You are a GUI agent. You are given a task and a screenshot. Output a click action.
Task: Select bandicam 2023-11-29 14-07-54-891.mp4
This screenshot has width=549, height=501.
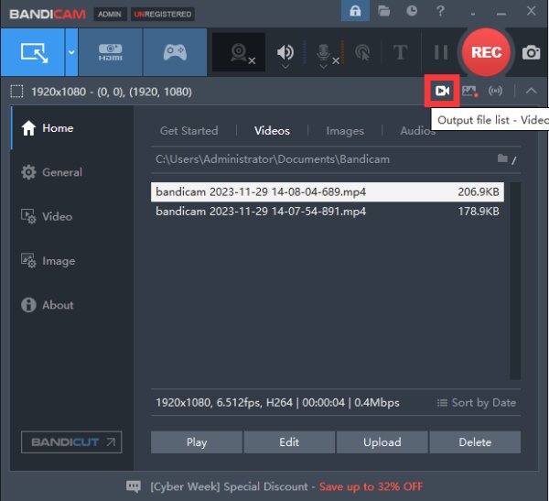328,212
